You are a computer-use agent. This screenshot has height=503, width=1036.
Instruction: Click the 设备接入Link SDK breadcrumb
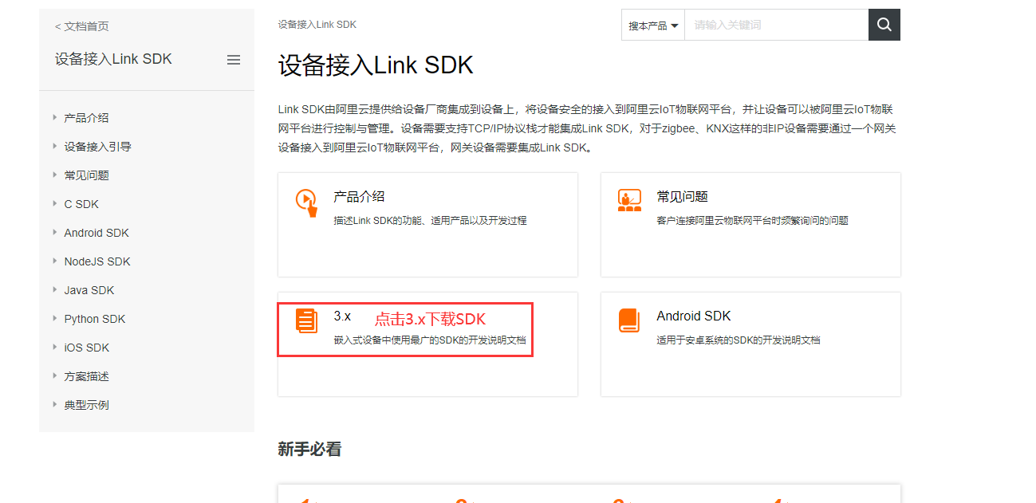pyautogui.click(x=317, y=25)
